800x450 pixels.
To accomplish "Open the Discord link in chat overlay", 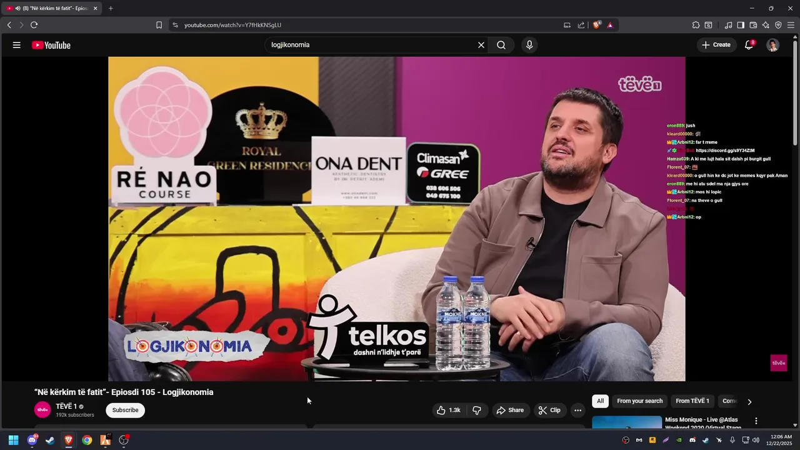I will [x=725, y=151].
